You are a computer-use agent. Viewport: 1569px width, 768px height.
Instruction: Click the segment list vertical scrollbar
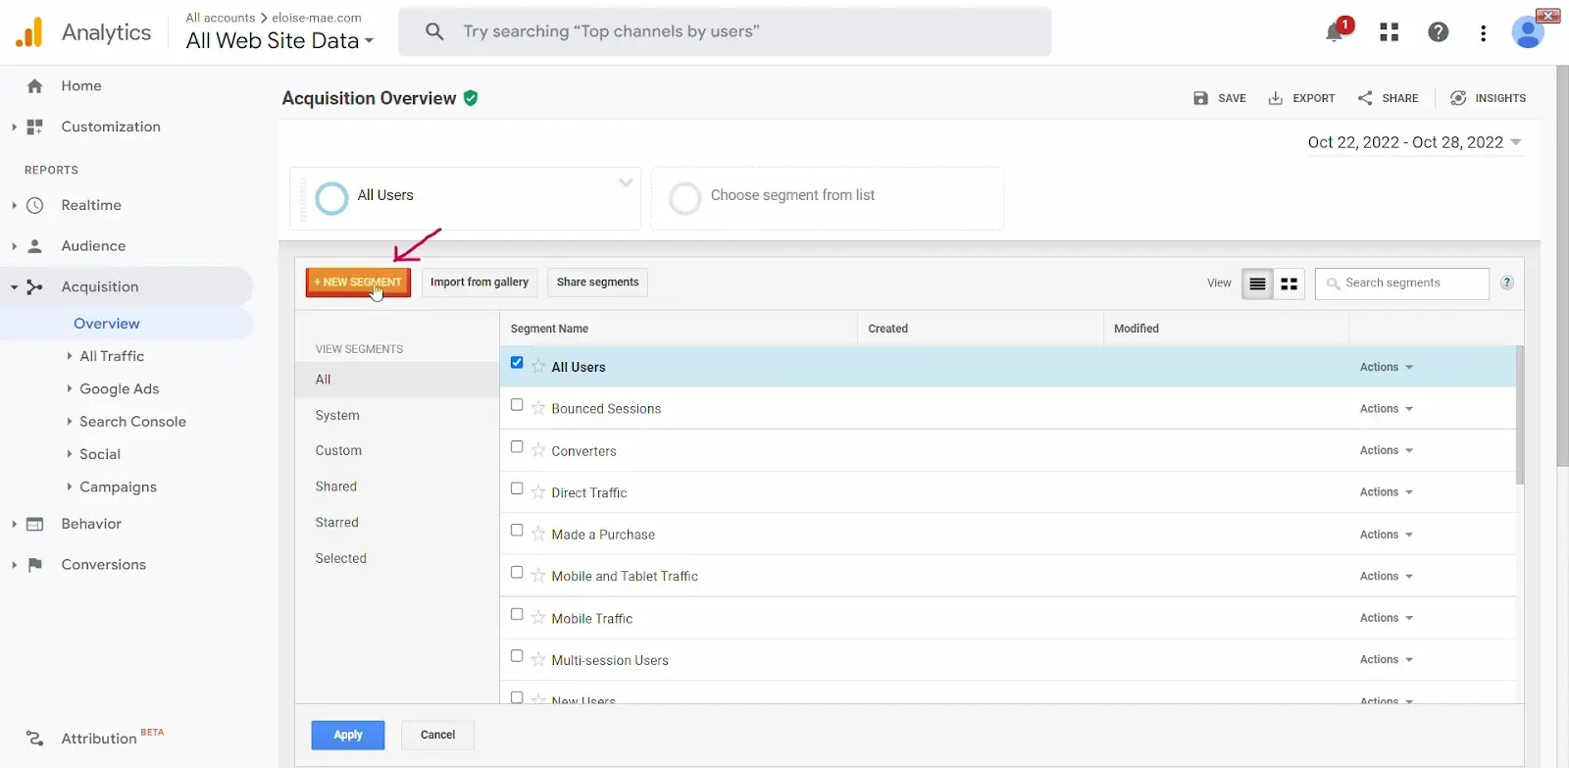click(1520, 417)
